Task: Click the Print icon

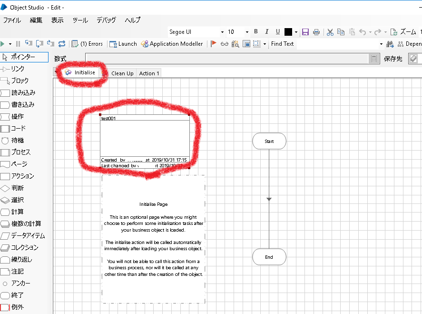Action: tap(316, 32)
